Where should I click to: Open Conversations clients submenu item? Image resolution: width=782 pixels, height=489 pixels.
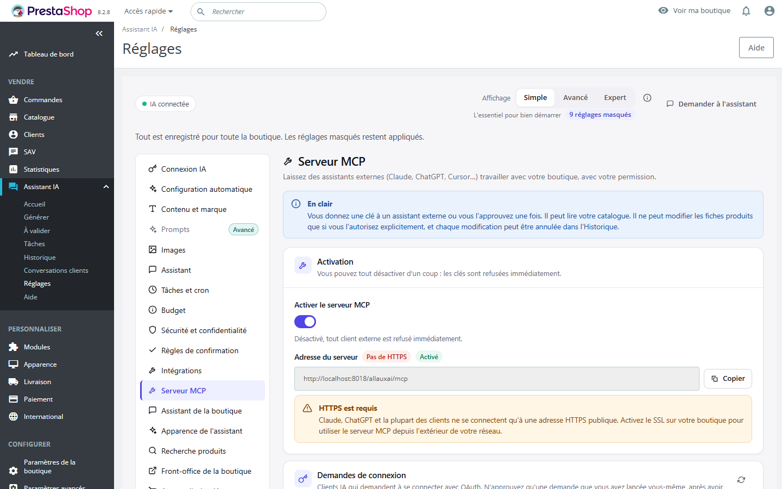click(56, 271)
